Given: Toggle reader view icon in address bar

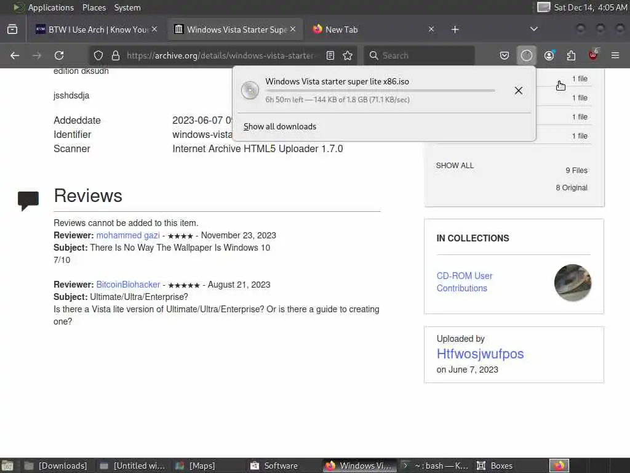Looking at the screenshot, I should click(x=330, y=55).
